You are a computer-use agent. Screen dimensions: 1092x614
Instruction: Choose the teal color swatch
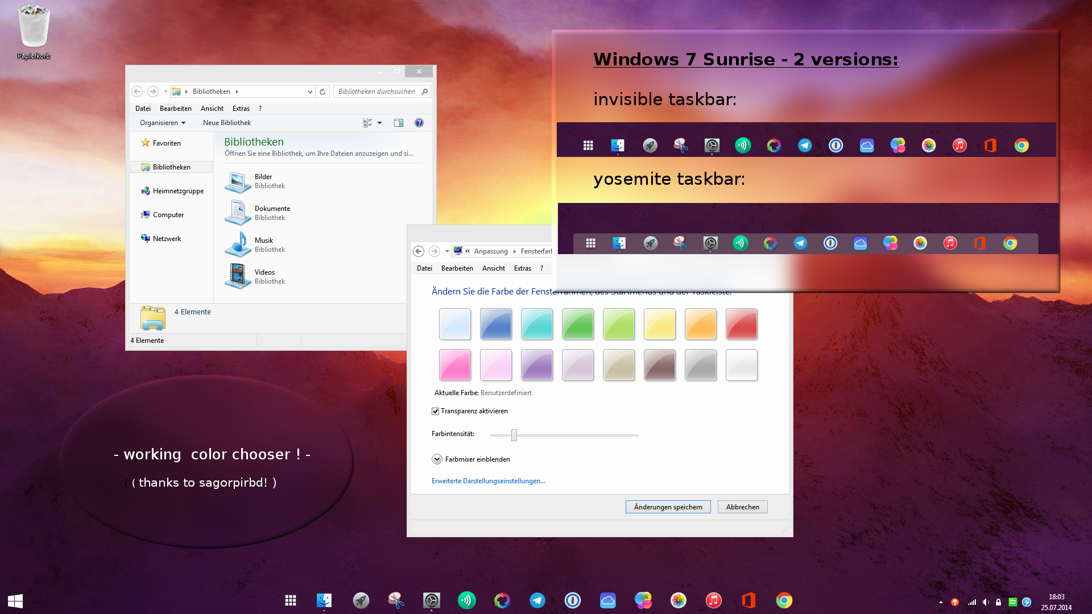(x=537, y=324)
